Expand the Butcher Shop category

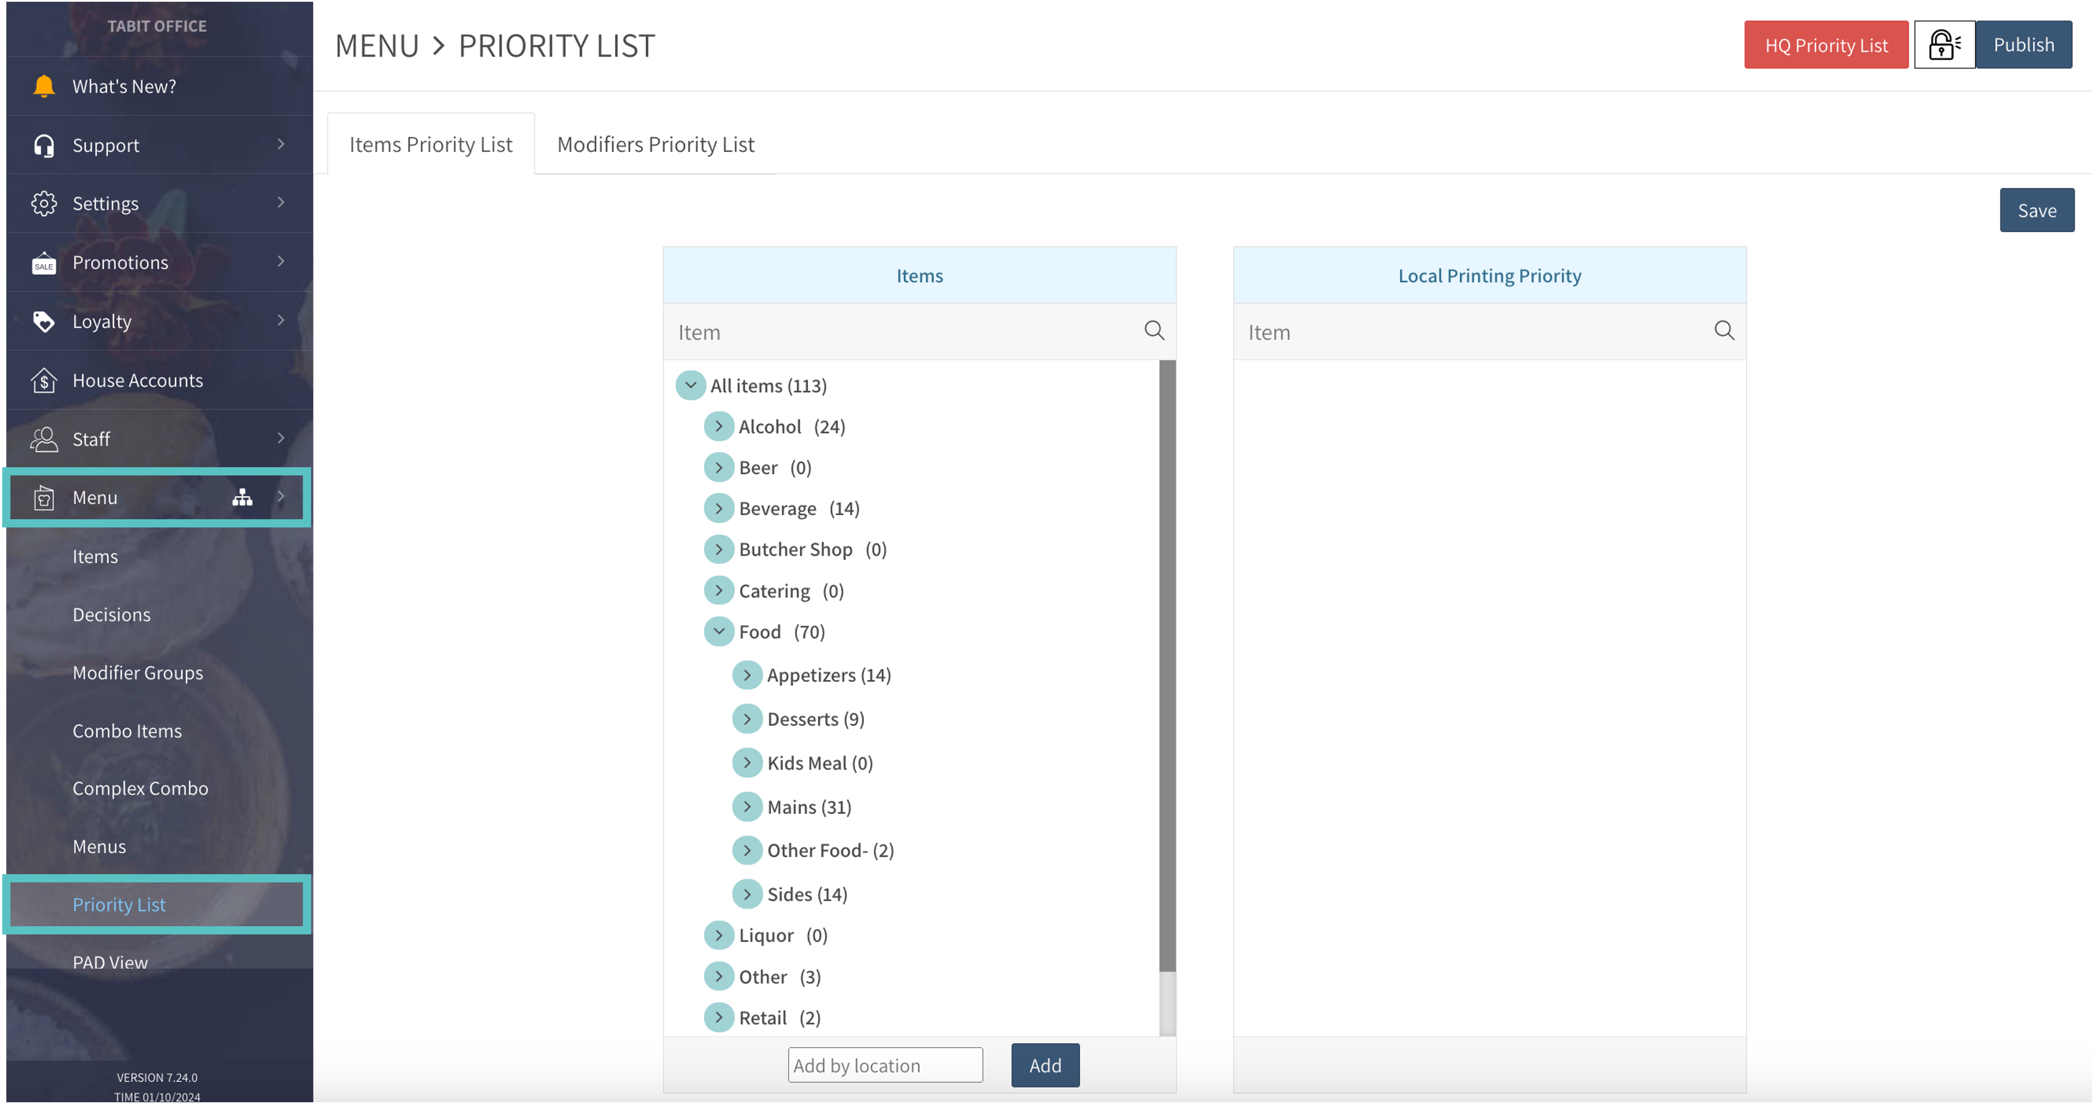(x=718, y=549)
